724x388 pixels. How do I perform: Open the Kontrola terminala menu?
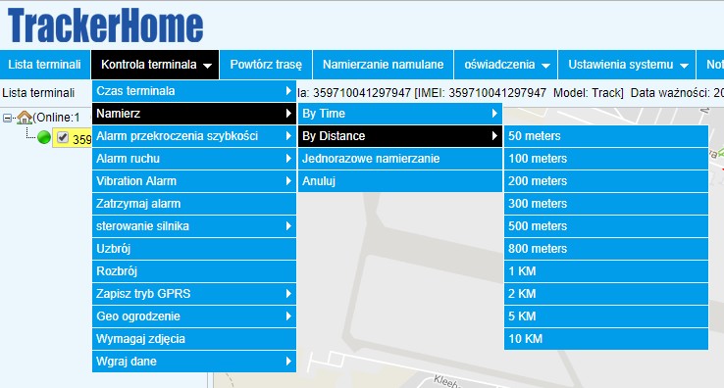pyautogui.click(x=156, y=65)
